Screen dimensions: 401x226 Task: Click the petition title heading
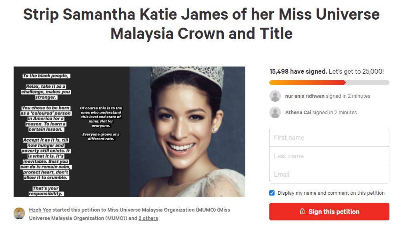pos(201,24)
